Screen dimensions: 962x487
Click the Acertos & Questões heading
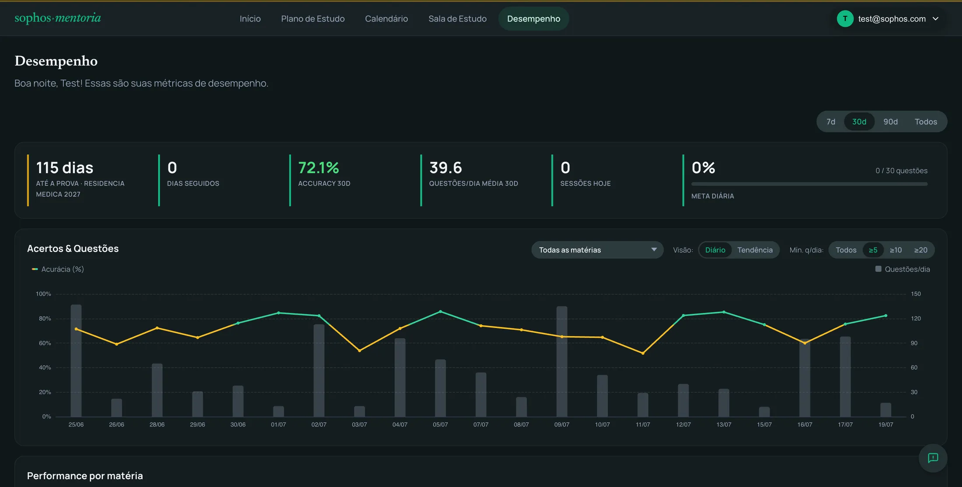73,248
